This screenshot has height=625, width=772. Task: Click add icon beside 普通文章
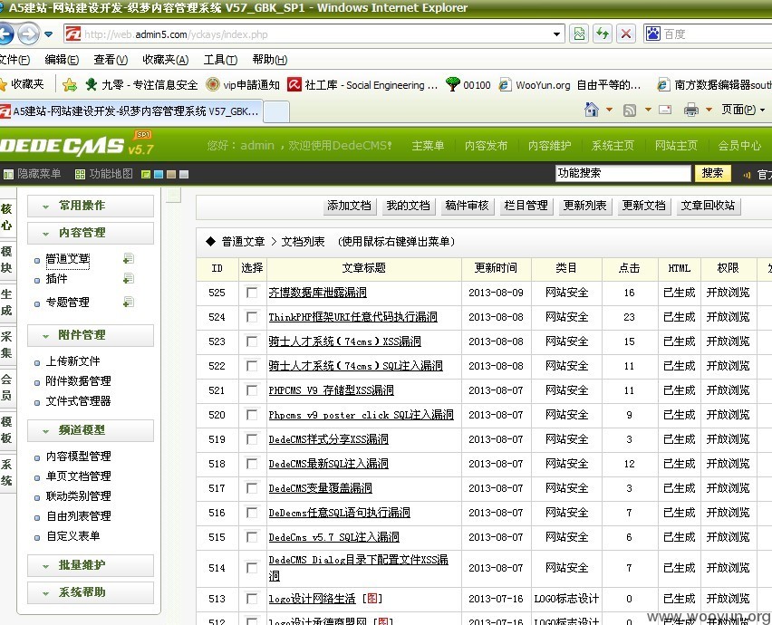pyautogui.click(x=129, y=258)
